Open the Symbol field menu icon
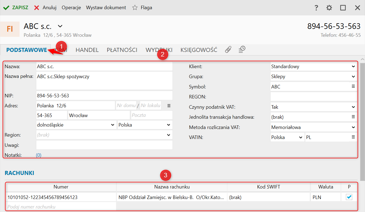Image resolution: width=365 pixels, height=212 pixels. click(353, 87)
